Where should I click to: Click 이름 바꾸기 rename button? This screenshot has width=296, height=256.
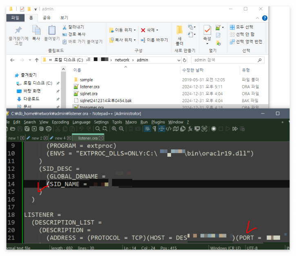pyautogui.click(x=154, y=40)
